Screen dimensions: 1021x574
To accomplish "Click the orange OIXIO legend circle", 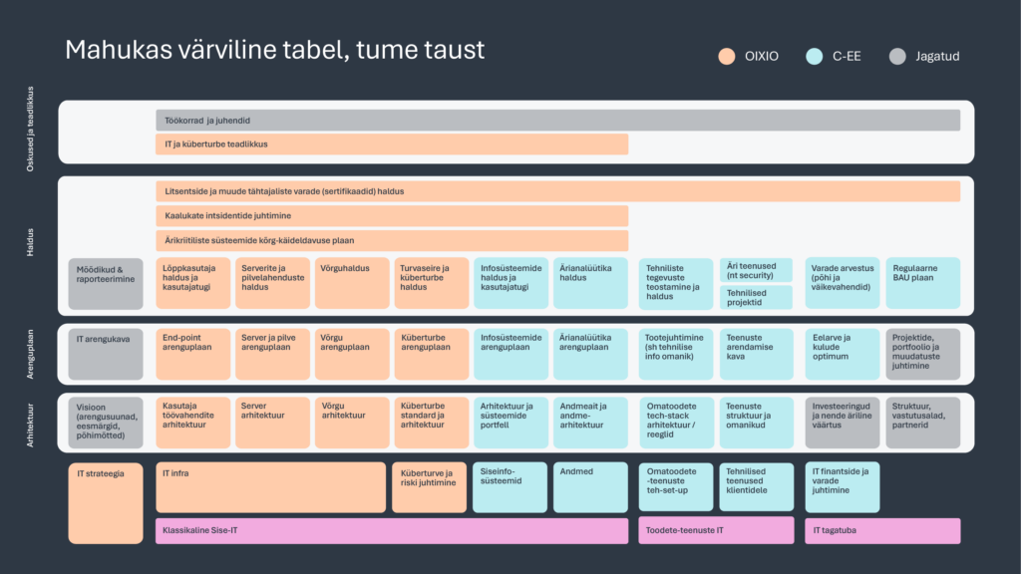I will tap(728, 57).
